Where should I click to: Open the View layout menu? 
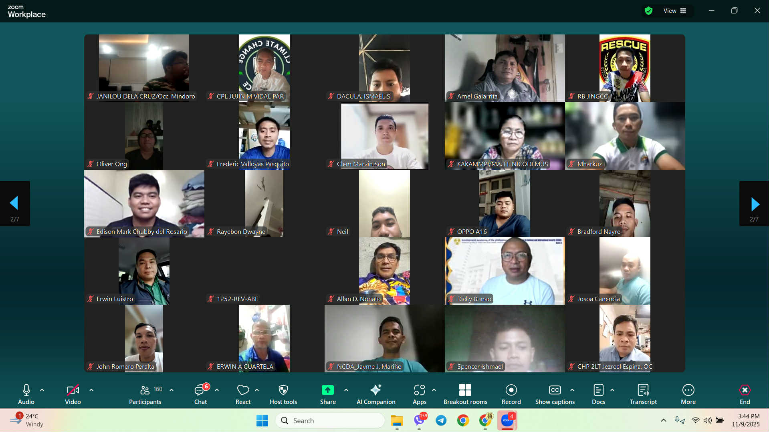click(675, 11)
